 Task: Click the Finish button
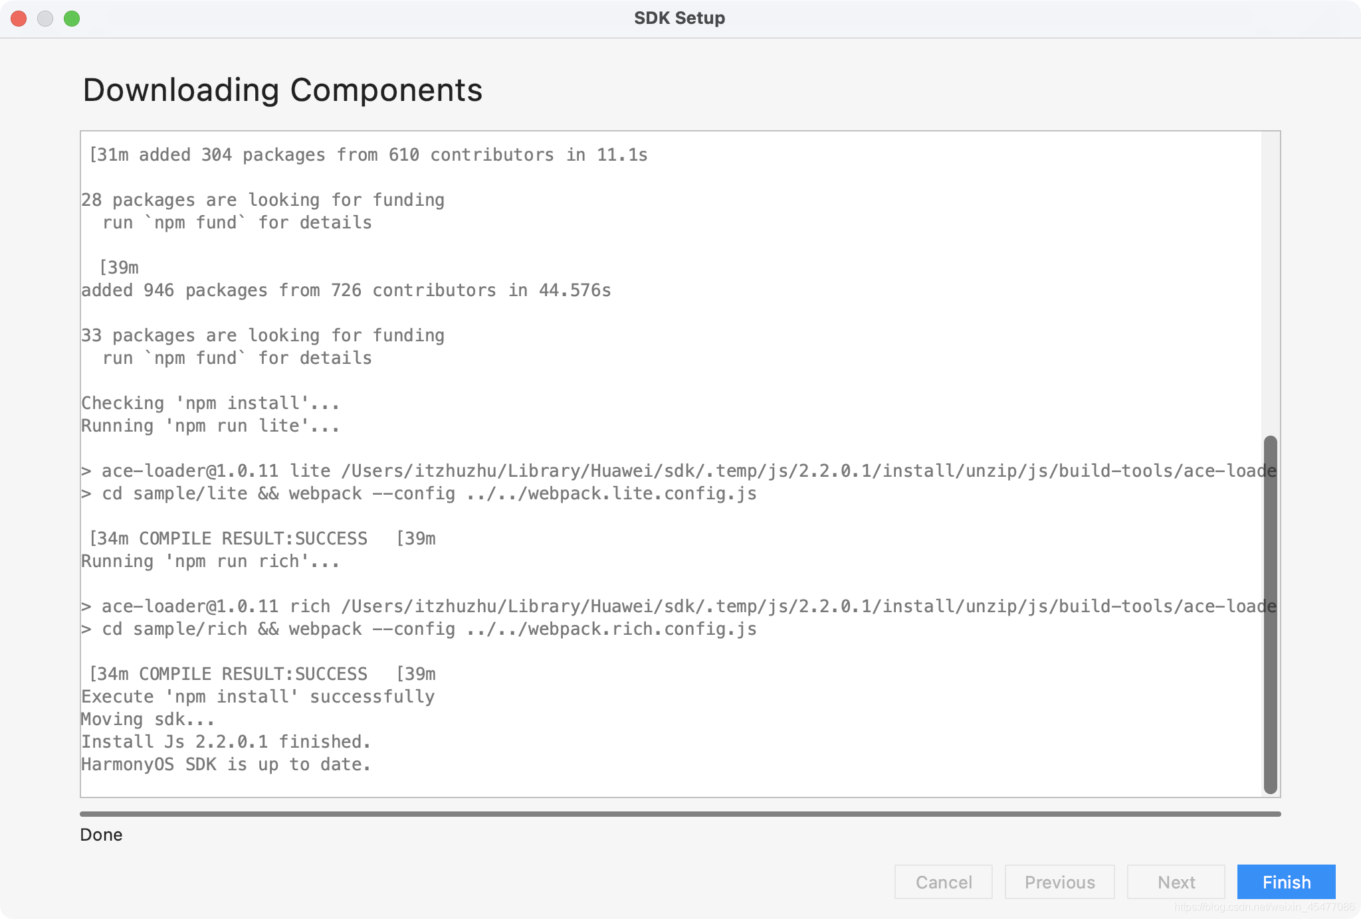coord(1286,882)
